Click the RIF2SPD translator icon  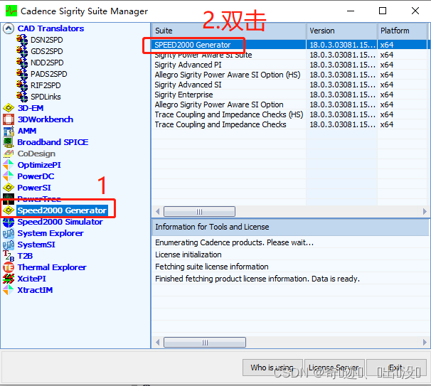point(22,85)
